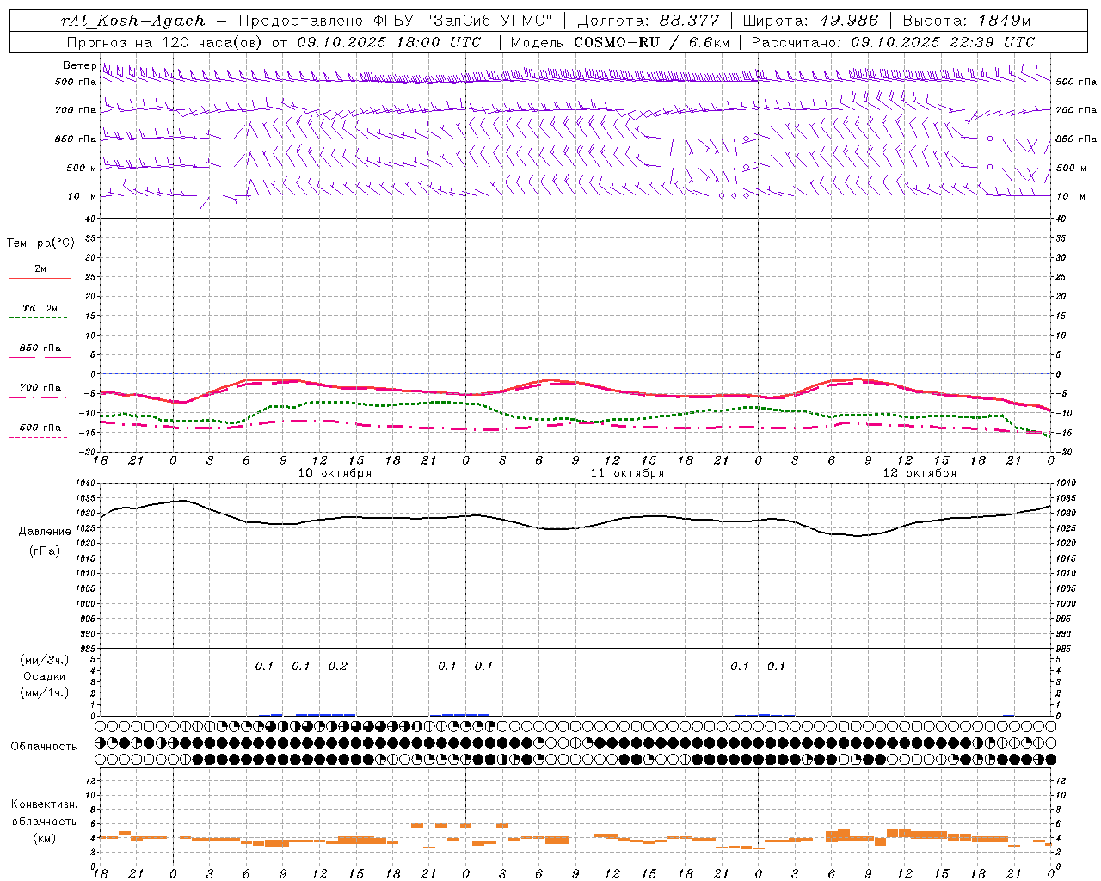The width and height of the screenshot is (1101, 881).
Task: Click the (гПа) unit label under Давление
Action: click(45, 551)
